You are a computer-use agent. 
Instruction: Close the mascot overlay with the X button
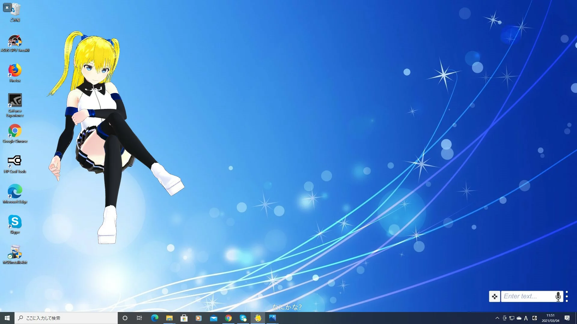tap(7, 7)
